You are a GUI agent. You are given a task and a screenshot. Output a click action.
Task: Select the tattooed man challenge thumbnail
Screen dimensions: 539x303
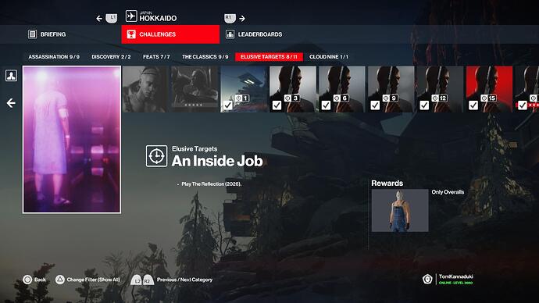(x=145, y=89)
